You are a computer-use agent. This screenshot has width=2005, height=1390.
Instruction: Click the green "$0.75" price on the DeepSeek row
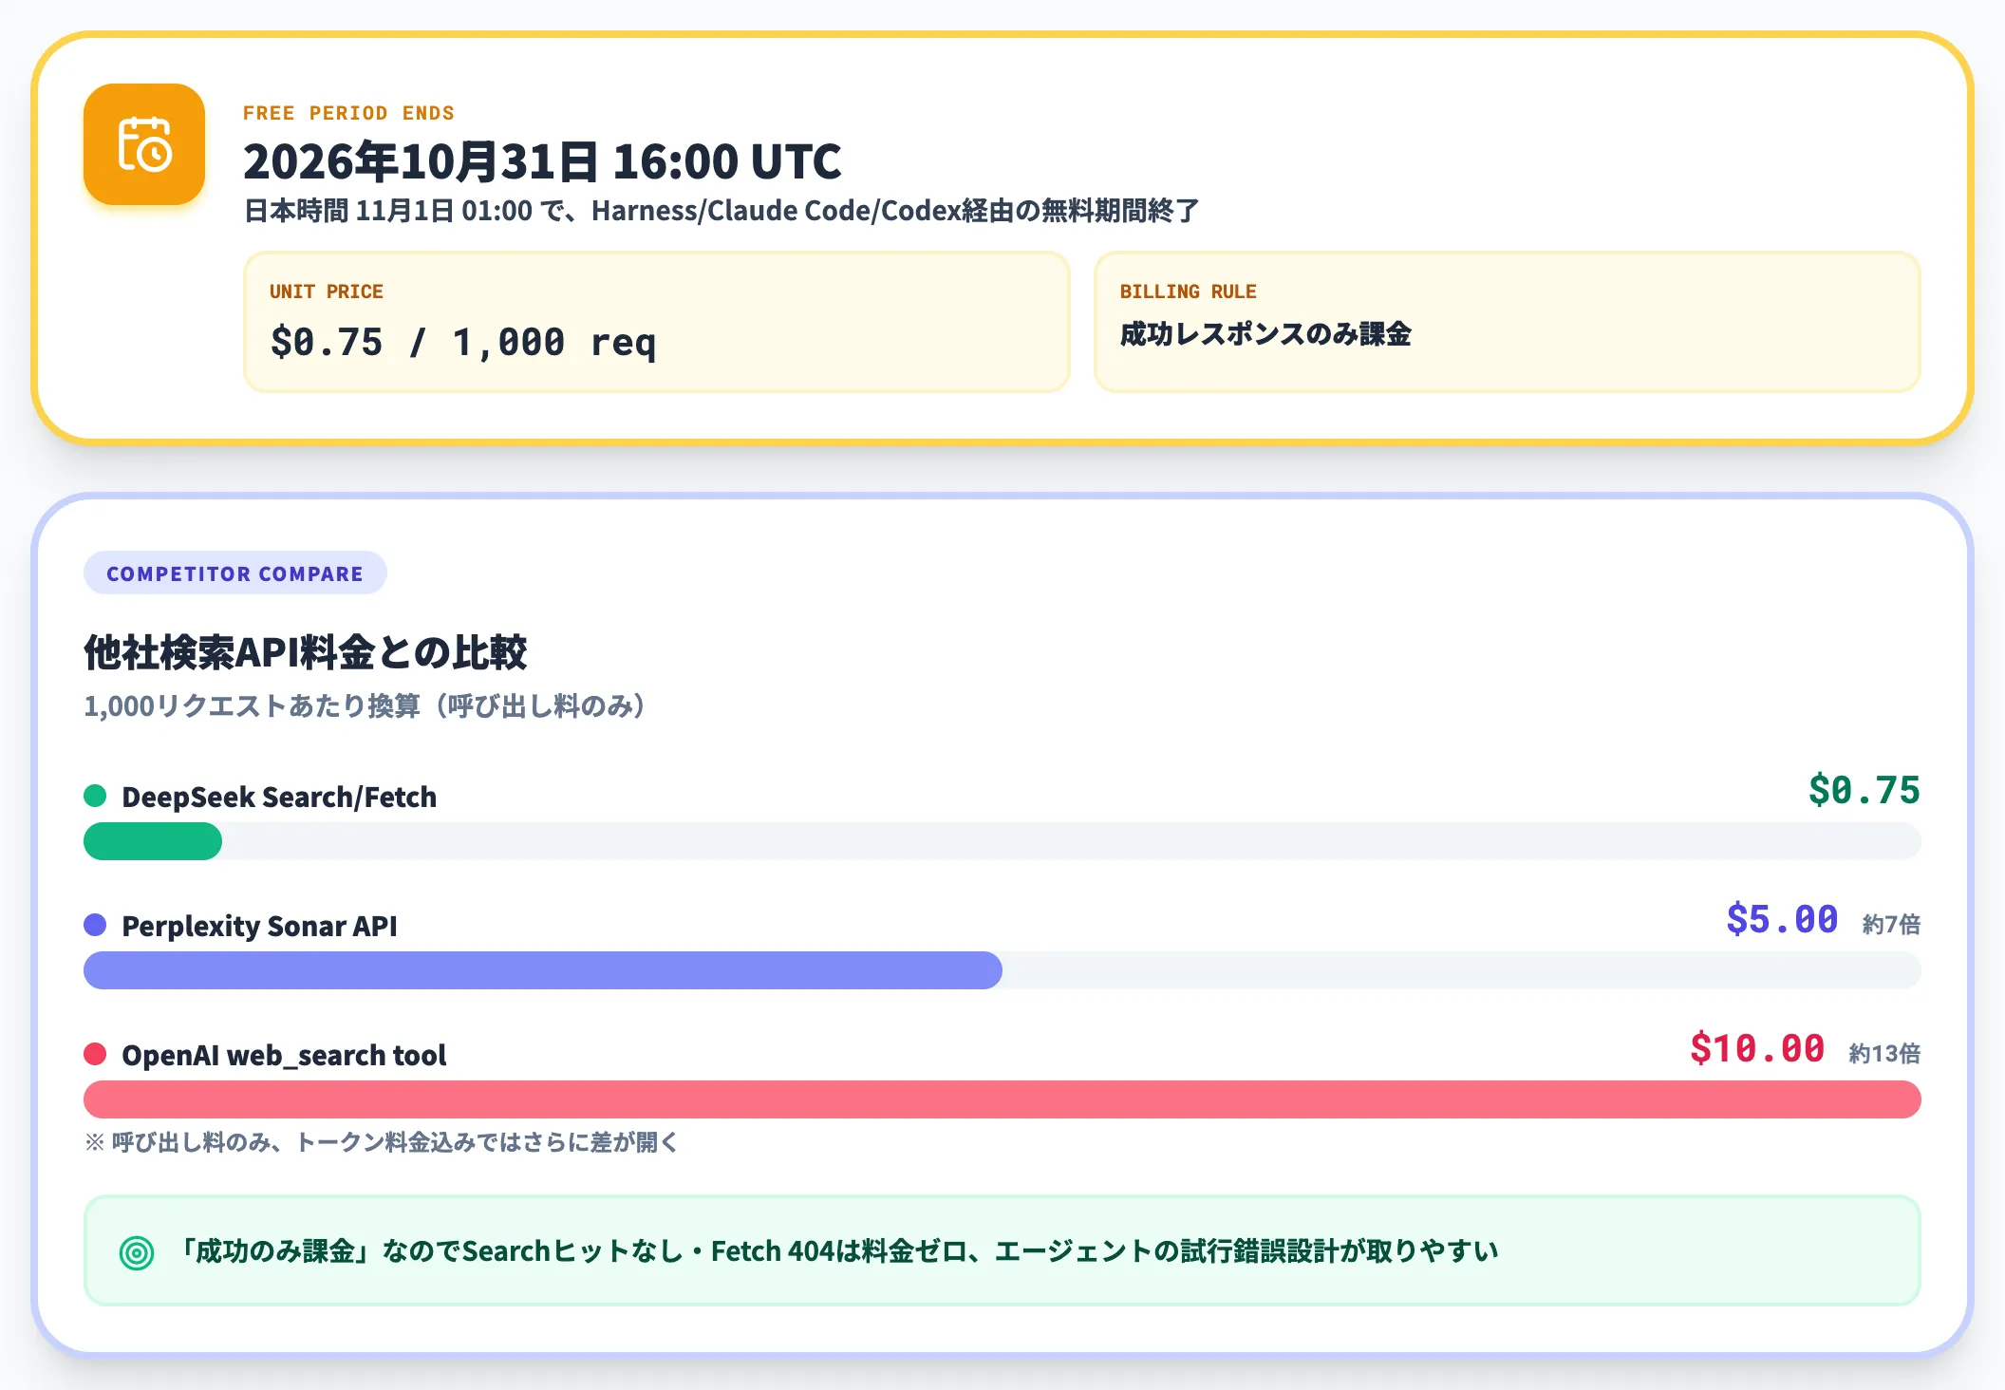point(1864,790)
